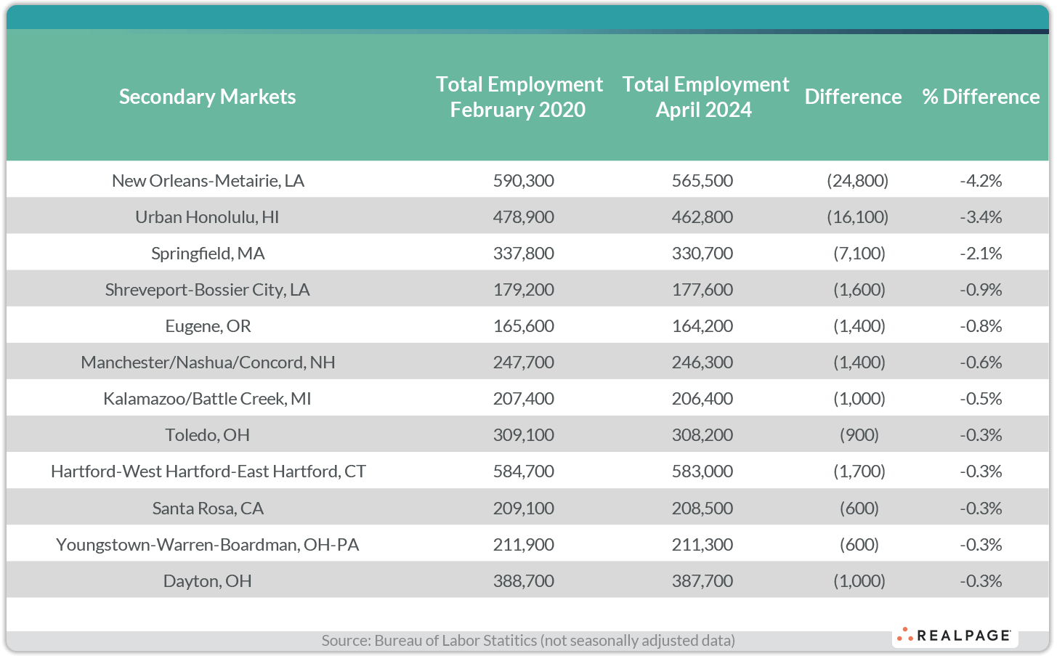Viewport: 1057px width, 656px height.
Task: Click Shreveport-Bossier City, LA cell
Action: tap(207, 290)
